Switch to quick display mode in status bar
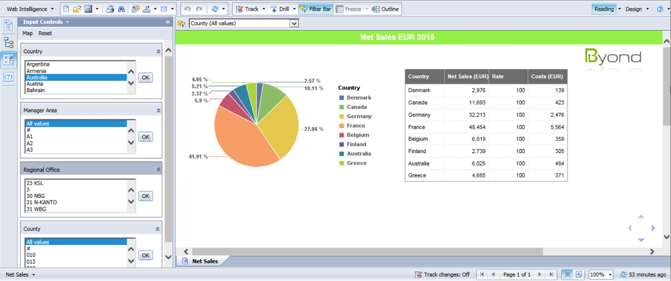671x281 pixels. coord(567,274)
